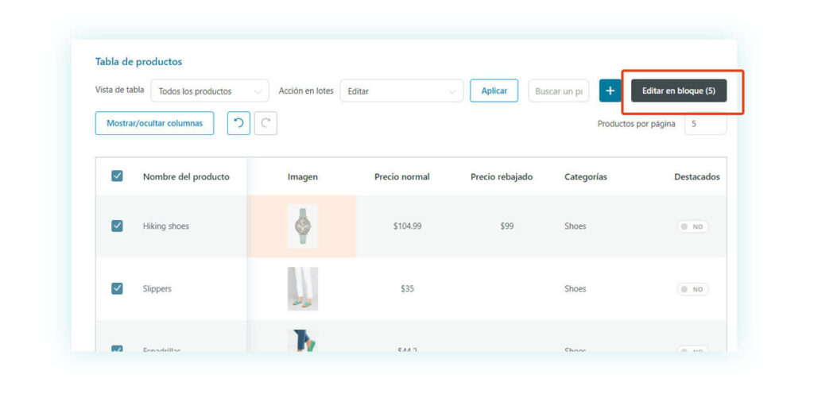814x394 pixels.
Task: Click Editar en bloque (5) button
Action: tap(679, 91)
